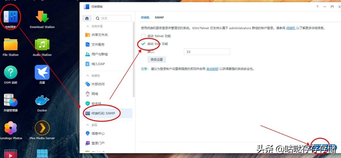341x158 pixels.
Task: Open 用户与群组 in the sidebar
Action: click(x=107, y=54)
